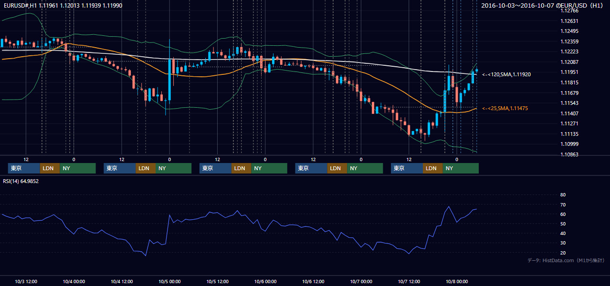610x286 pixels.
Task: Select the 10/8 00:00 time axis label
Action: [457, 282]
